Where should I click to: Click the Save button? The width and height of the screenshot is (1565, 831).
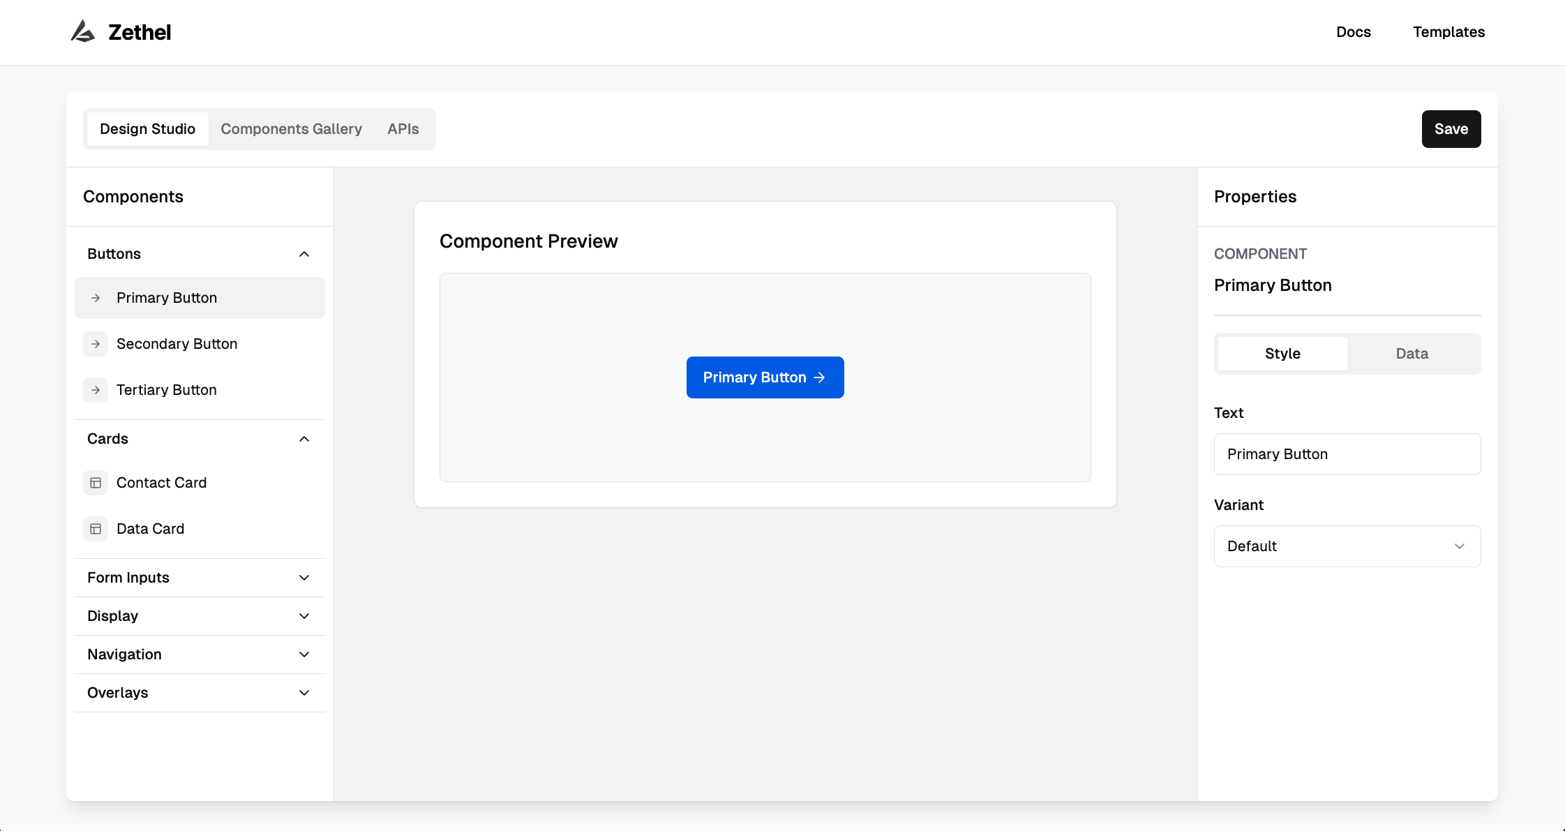tap(1451, 129)
